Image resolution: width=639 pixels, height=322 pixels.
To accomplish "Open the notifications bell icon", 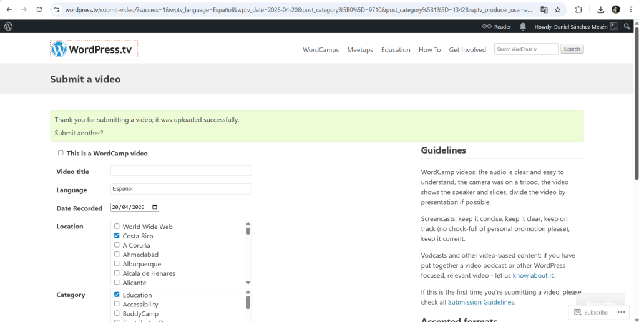I will (523, 27).
